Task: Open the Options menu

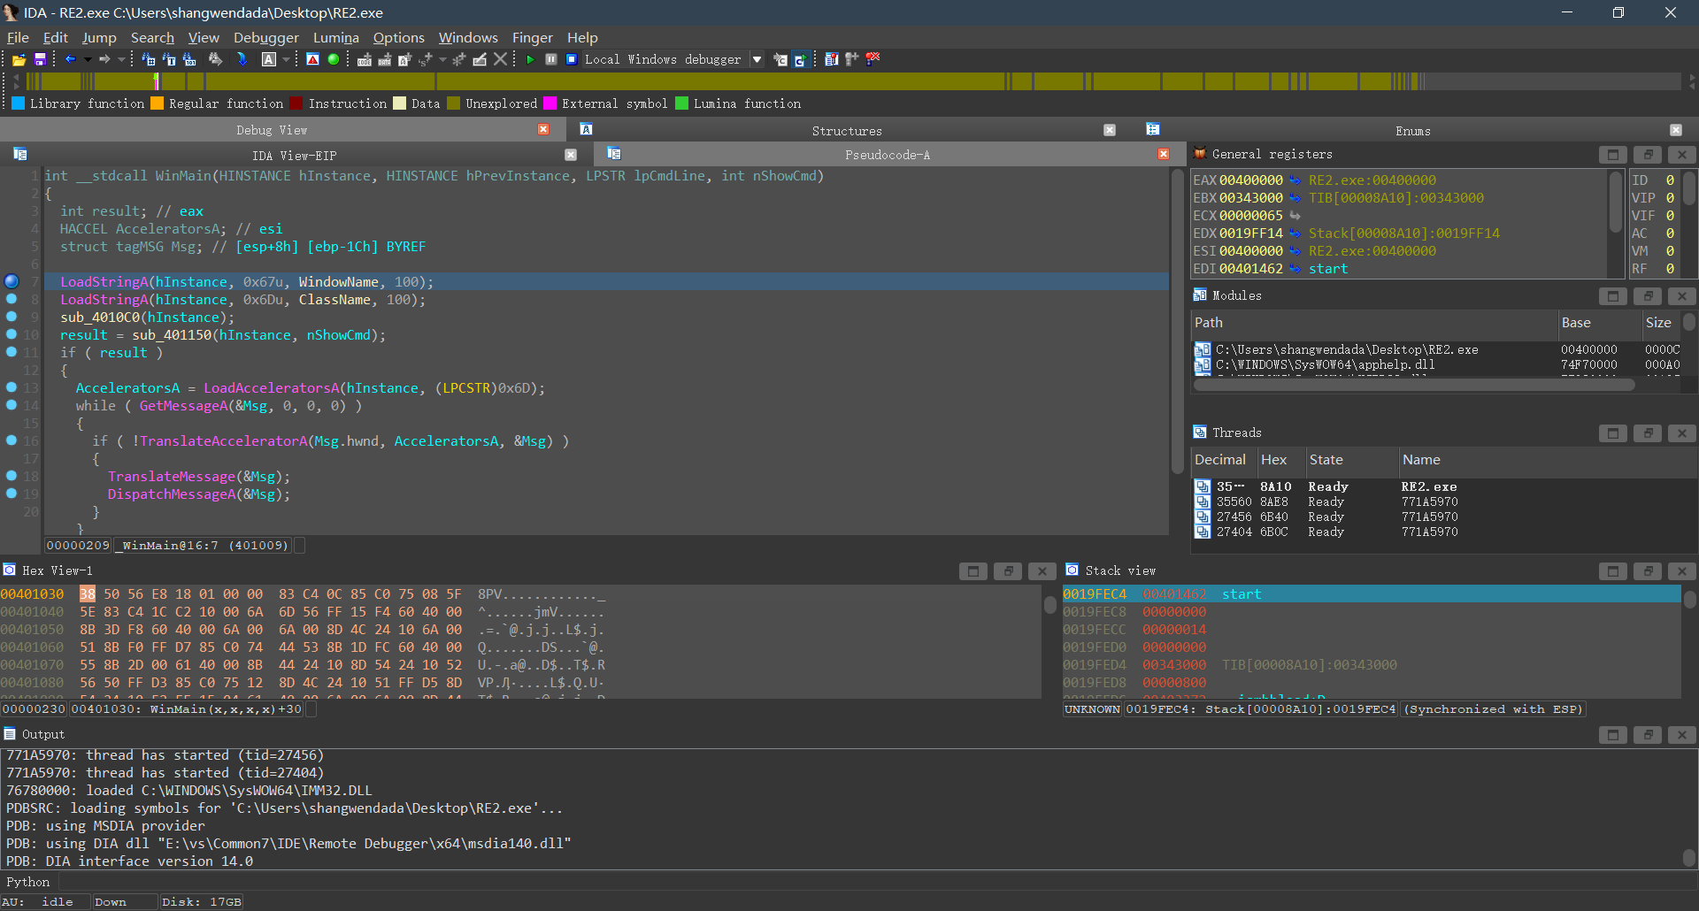Action: click(399, 37)
